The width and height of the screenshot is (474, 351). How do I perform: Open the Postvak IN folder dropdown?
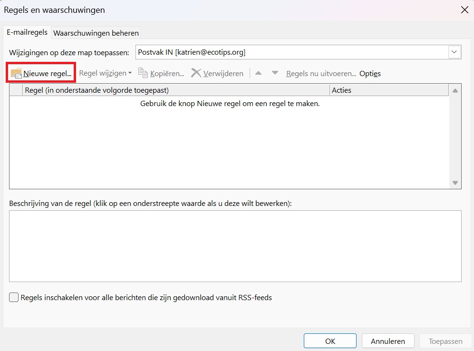(x=455, y=52)
